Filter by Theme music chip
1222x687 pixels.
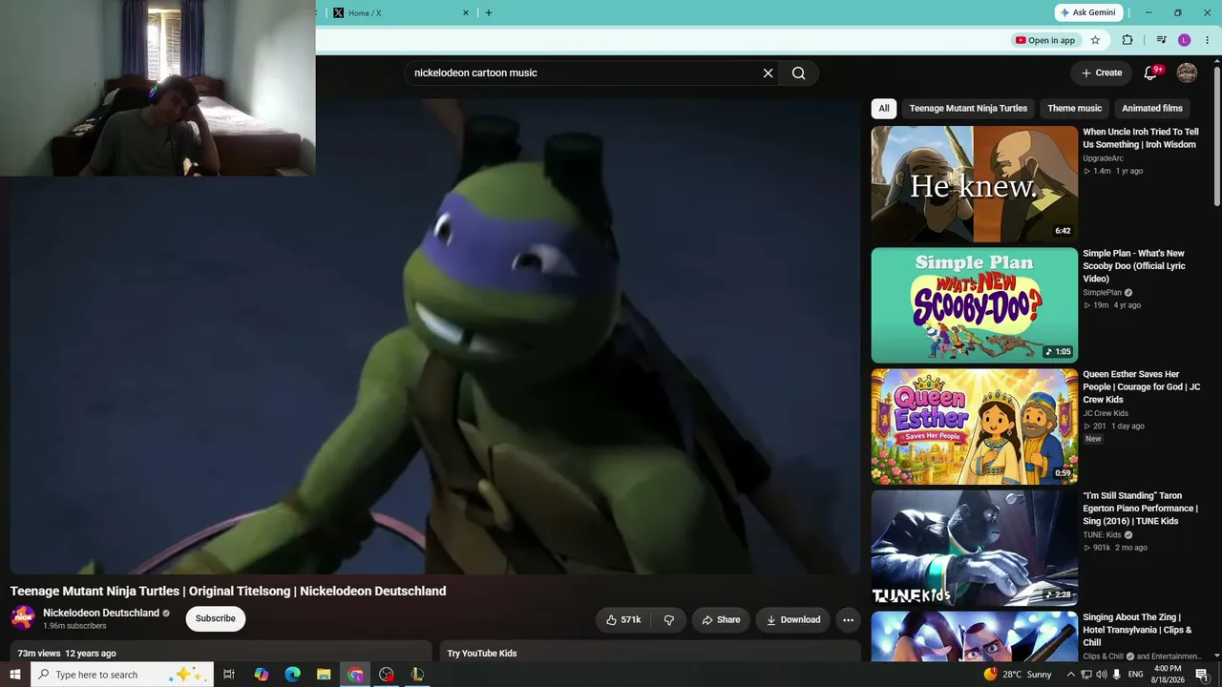[1074, 109]
